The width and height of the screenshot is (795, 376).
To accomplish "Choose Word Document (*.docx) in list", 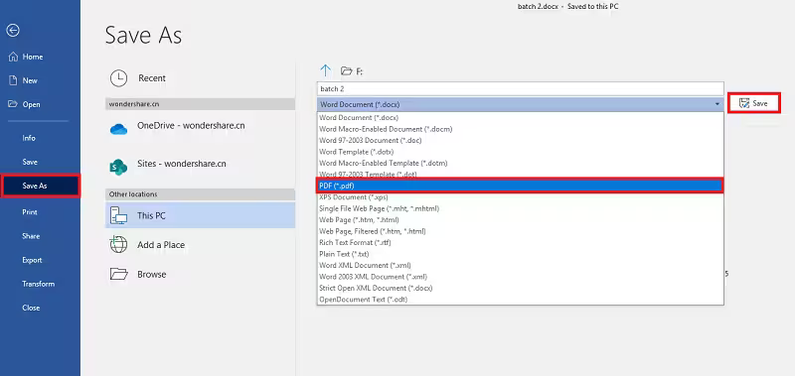I will (x=520, y=117).
